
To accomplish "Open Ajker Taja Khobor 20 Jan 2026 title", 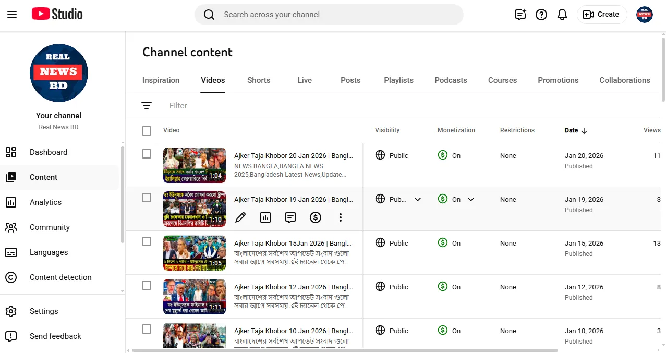I will click(x=294, y=156).
